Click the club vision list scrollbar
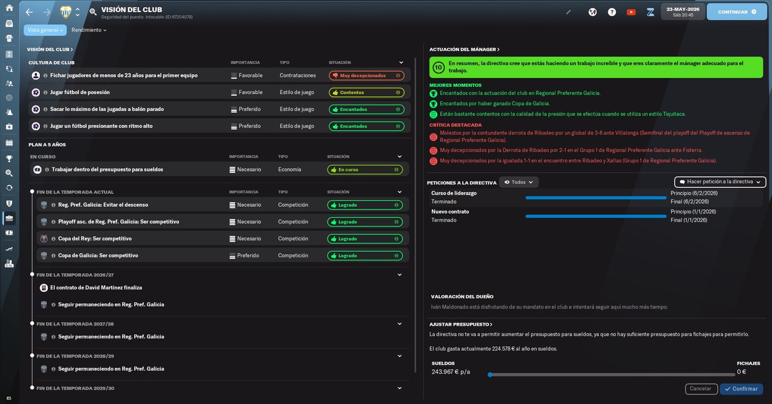The width and height of the screenshot is (772, 404). 416,215
